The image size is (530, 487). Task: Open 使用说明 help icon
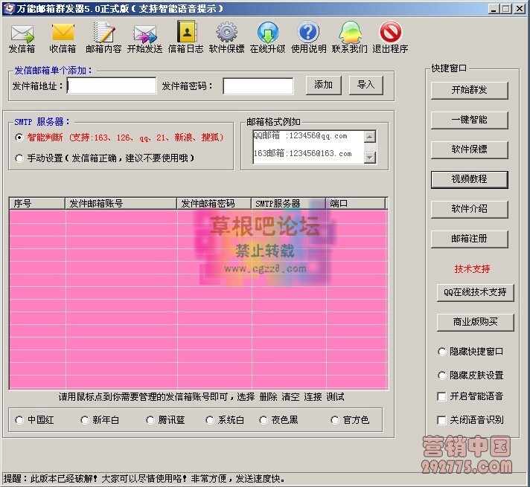309,38
